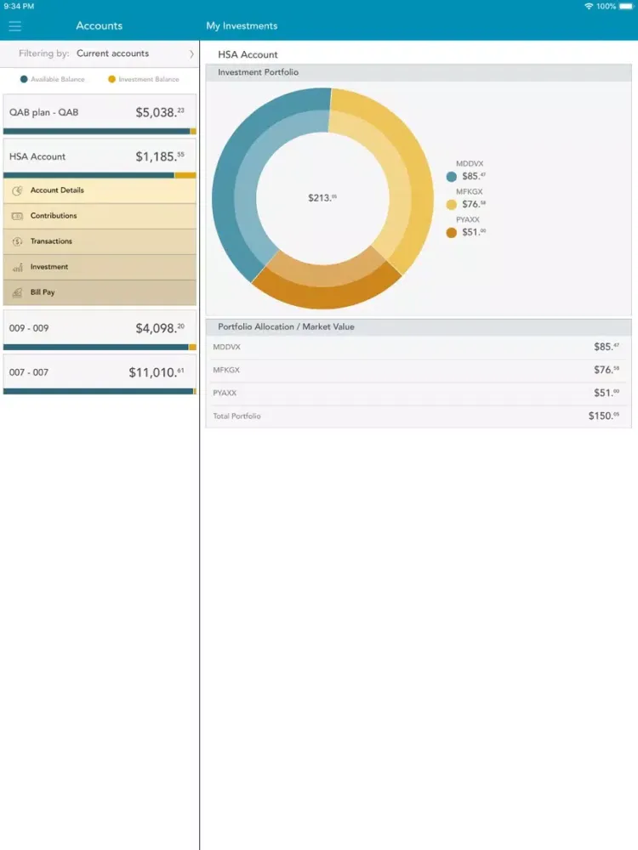Tap the $5,038 balance amount
Viewport: 638px width, 850px height.
pyautogui.click(x=160, y=113)
